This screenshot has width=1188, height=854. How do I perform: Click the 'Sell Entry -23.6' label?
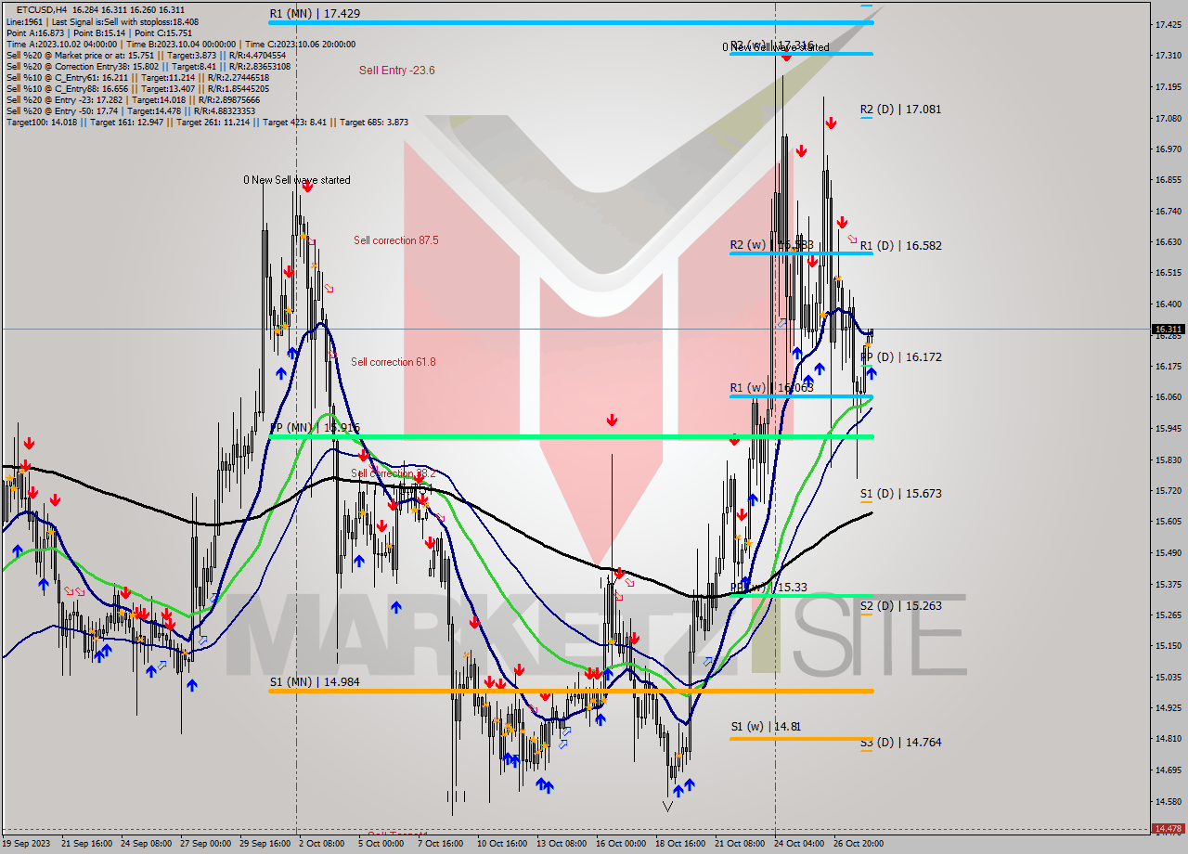(x=396, y=70)
